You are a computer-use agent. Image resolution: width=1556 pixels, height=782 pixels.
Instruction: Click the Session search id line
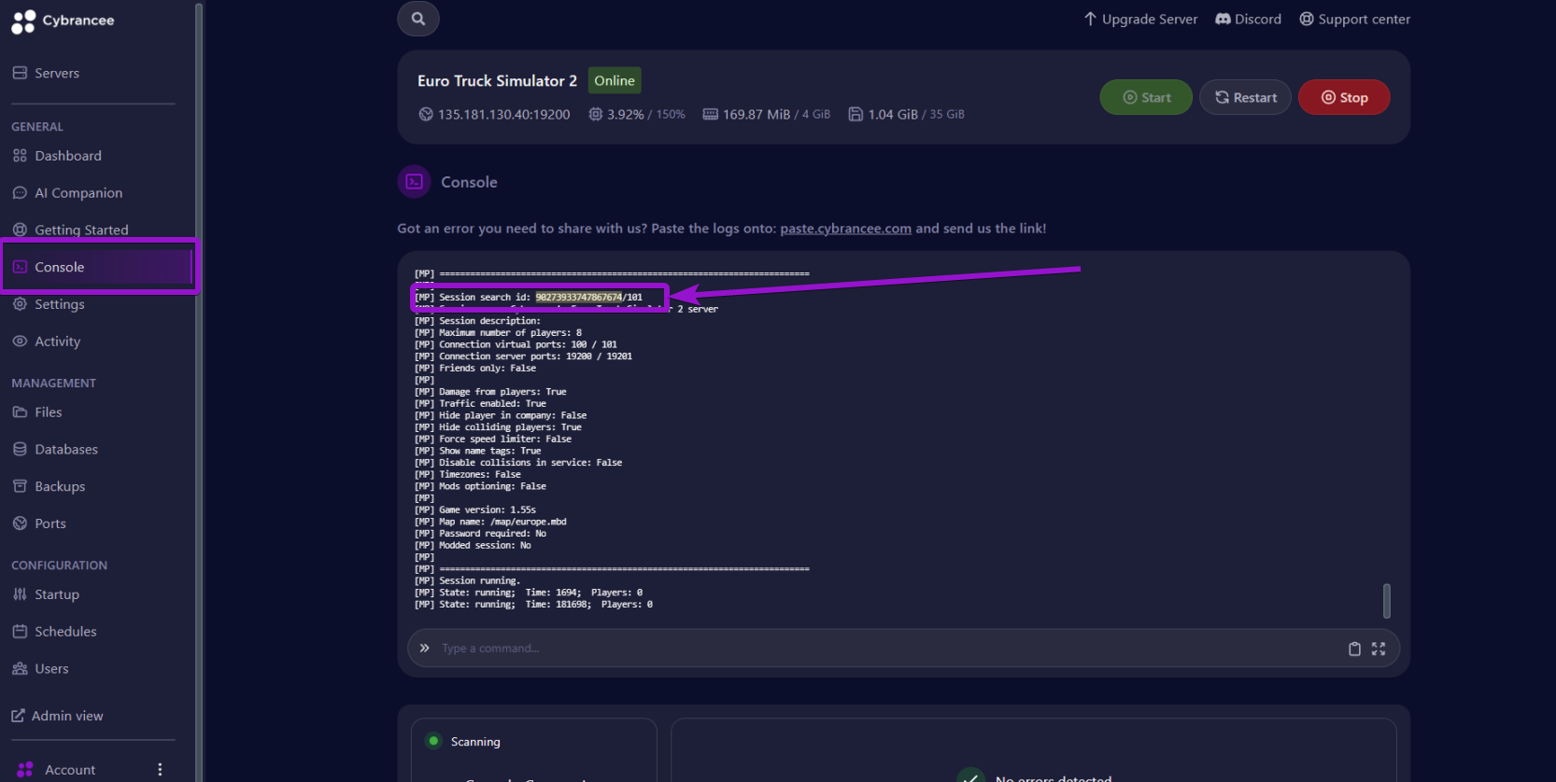click(x=529, y=298)
